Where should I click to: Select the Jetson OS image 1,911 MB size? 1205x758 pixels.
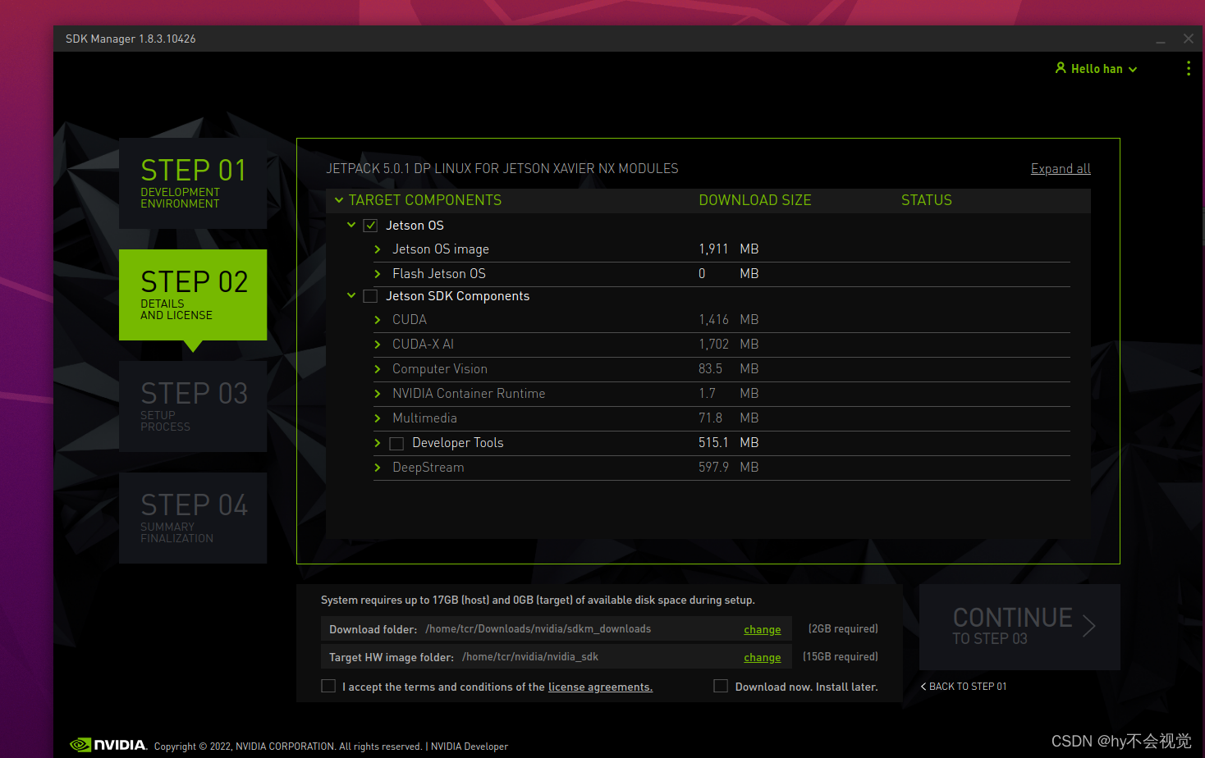click(x=728, y=249)
